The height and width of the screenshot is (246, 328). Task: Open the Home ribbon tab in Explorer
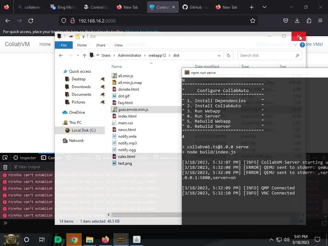click(82, 45)
